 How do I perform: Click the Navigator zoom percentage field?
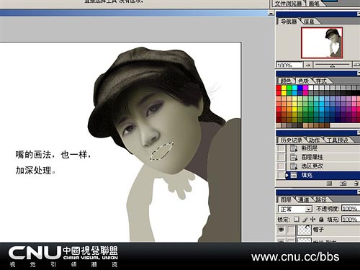coord(289,65)
